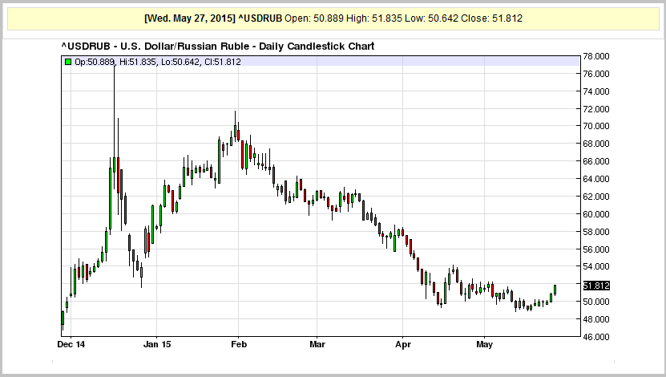
Task: Click the '58.000' y-axis label
Action: [596, 232]
